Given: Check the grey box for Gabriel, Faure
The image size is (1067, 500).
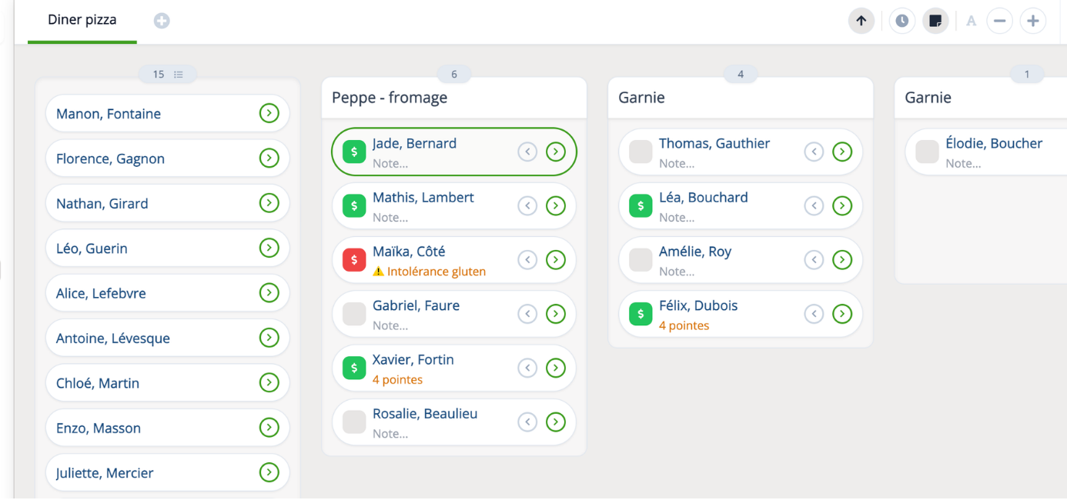Looking at the screenshot, I should 354,314.
